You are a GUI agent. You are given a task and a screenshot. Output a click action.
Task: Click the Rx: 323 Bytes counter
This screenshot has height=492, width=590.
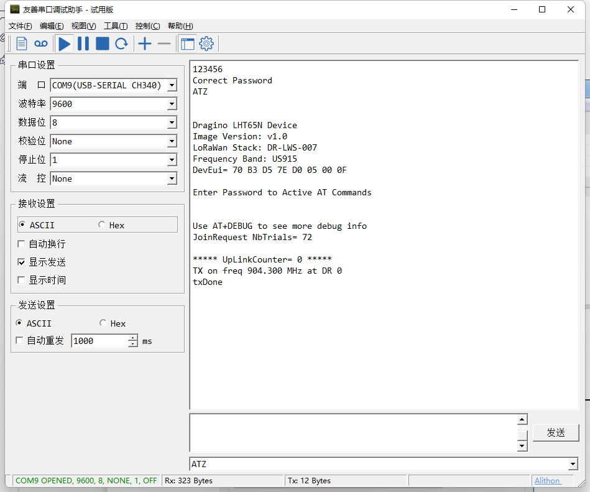click(188, 481)
